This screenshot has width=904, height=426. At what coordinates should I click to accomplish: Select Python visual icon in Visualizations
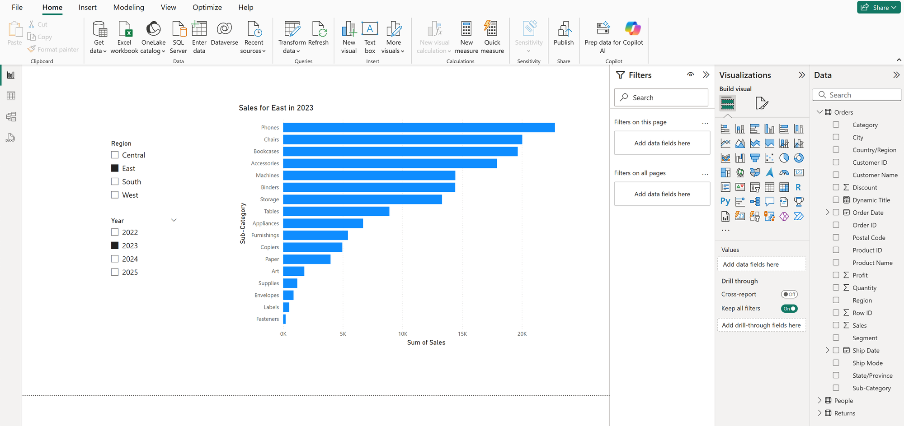tap(725, 202)
